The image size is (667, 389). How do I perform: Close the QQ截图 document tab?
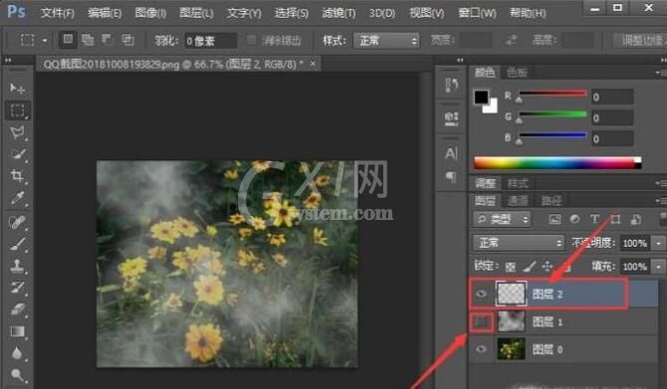[x=313, y=64]
